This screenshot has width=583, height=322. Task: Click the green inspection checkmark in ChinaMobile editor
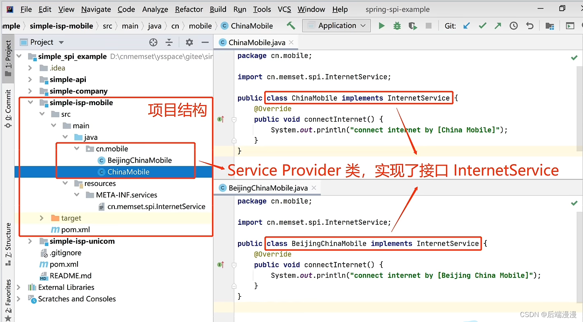point(574,58)
